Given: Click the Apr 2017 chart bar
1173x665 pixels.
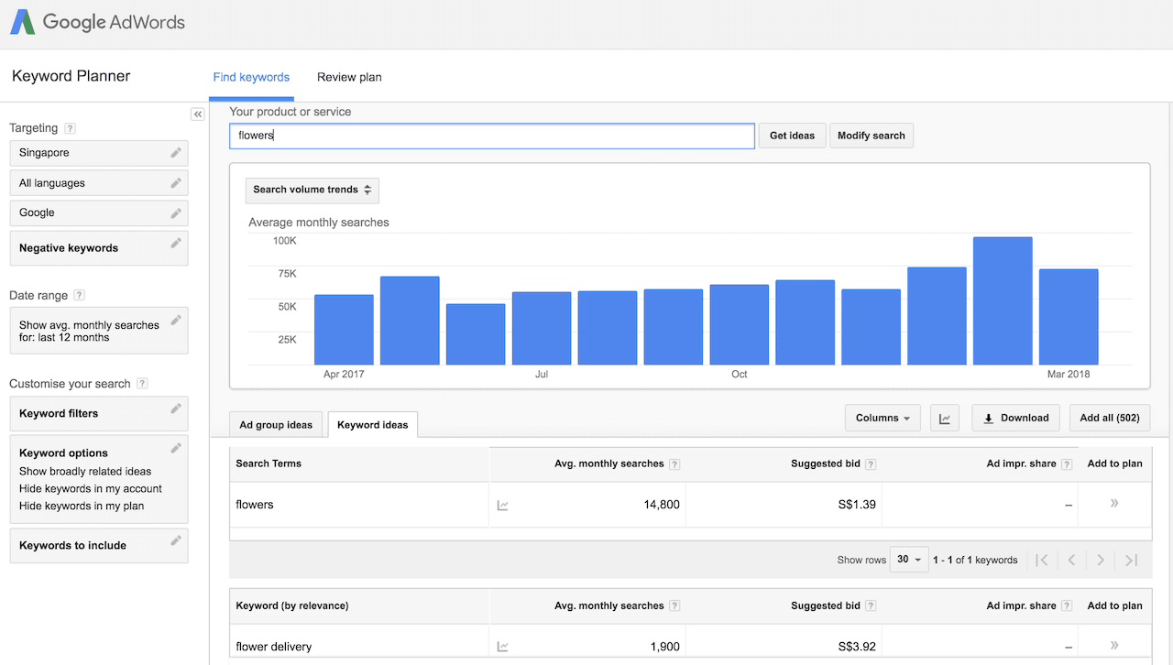Looking at the screenshot, I should [x=344, y=330].
